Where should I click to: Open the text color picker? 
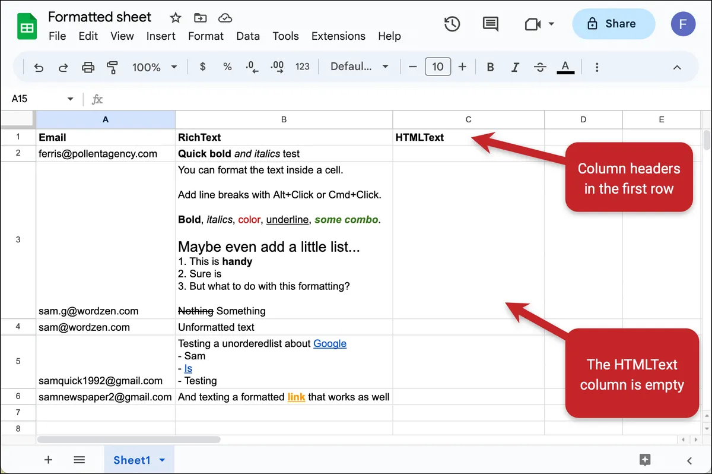click(565, 67)
